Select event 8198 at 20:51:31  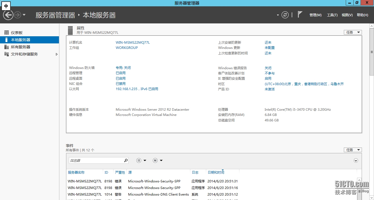pos(153,181)
